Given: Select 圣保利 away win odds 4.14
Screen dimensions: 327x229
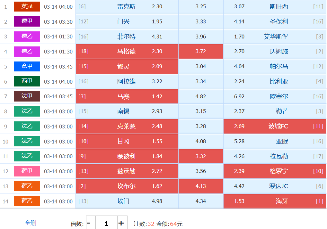Looking at the screenshot, I should 275,22.
